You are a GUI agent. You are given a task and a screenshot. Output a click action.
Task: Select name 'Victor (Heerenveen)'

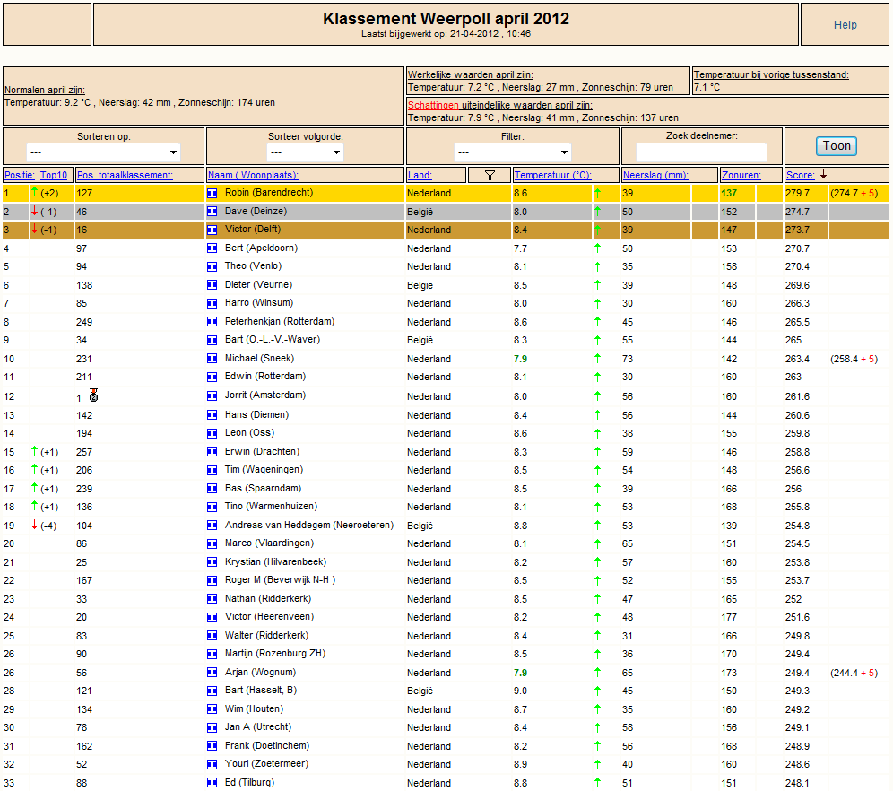(269, 617)
